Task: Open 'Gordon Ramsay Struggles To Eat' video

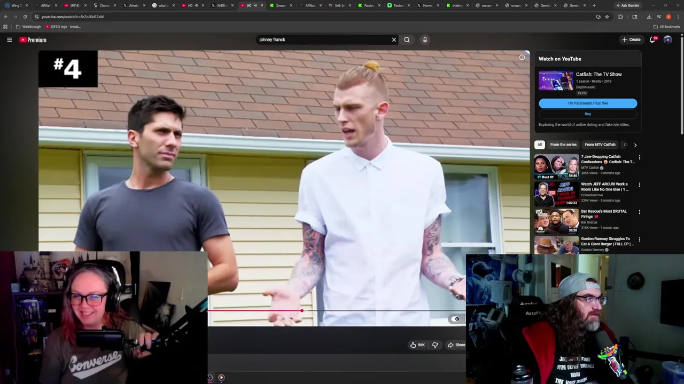Action: click(x=608, y=241)
